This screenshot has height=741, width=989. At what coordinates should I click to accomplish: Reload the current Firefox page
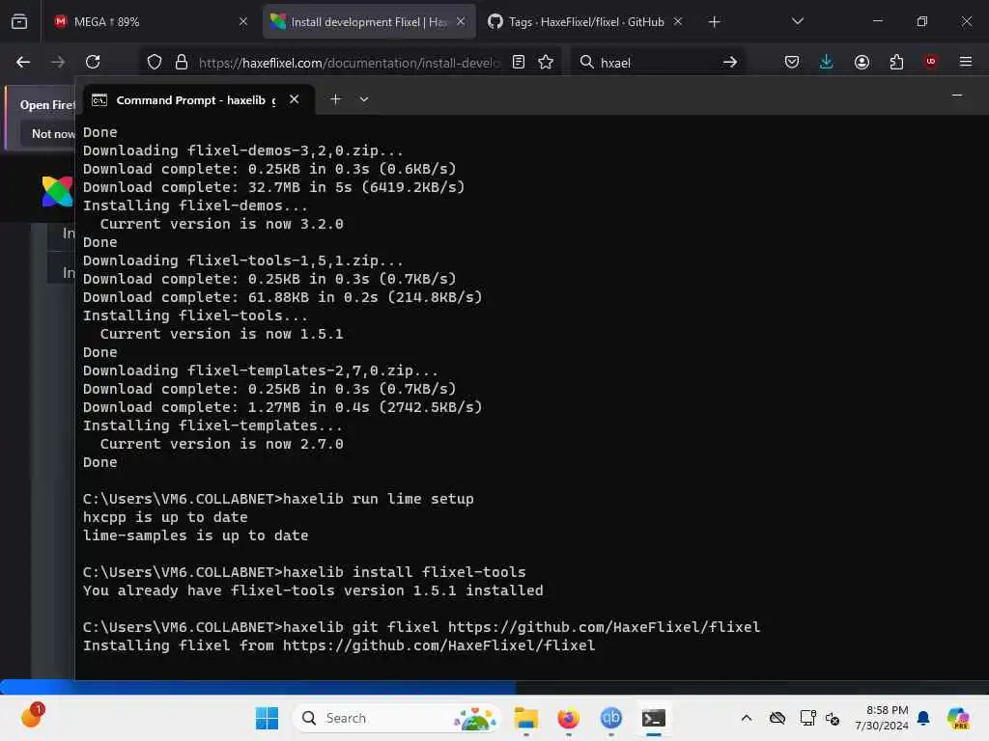93,62
